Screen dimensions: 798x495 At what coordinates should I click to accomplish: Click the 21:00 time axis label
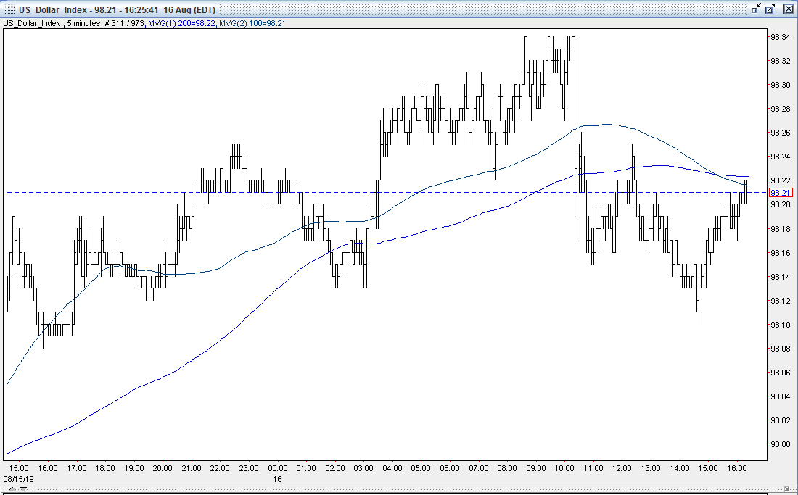pyautogui.click(x=191, y=468)
